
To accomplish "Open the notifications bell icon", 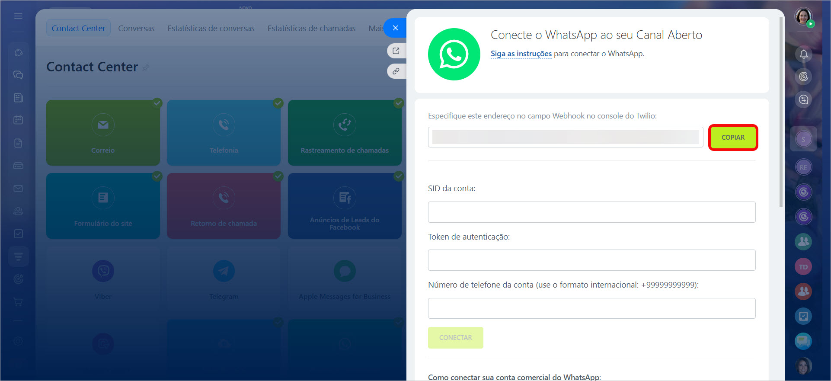I will tap(803, 54).
